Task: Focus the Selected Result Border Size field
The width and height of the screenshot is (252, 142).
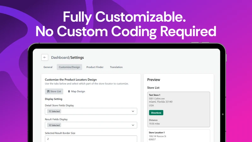Action: click(x=91, y=139)
